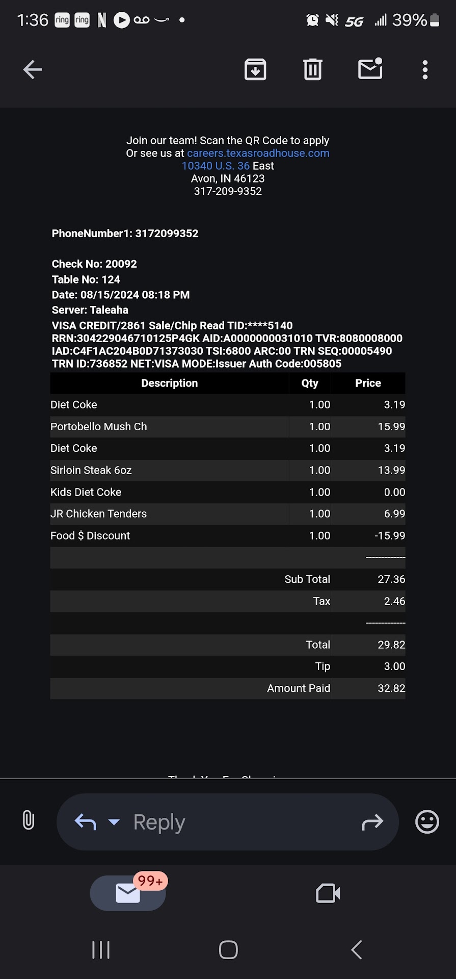Expand the reply type dropdown arrow

click(x=114, y=821)
